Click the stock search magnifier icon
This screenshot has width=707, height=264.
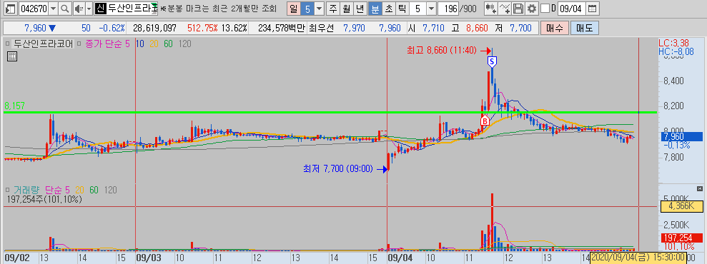click(65, 8)
